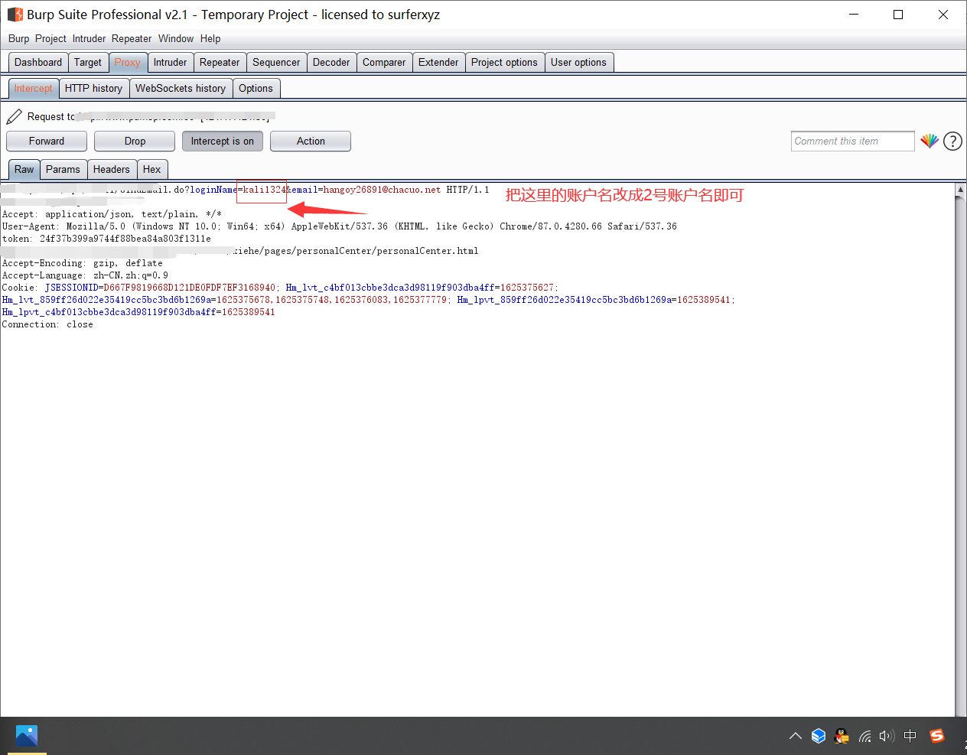Show hidden system tray icons

pyautogui.click(x=796, y=736)
